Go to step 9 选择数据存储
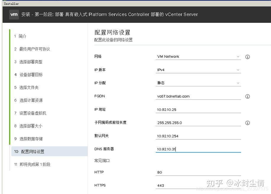The height and width of the screenshot is (194, 271). tap(28, 139)
